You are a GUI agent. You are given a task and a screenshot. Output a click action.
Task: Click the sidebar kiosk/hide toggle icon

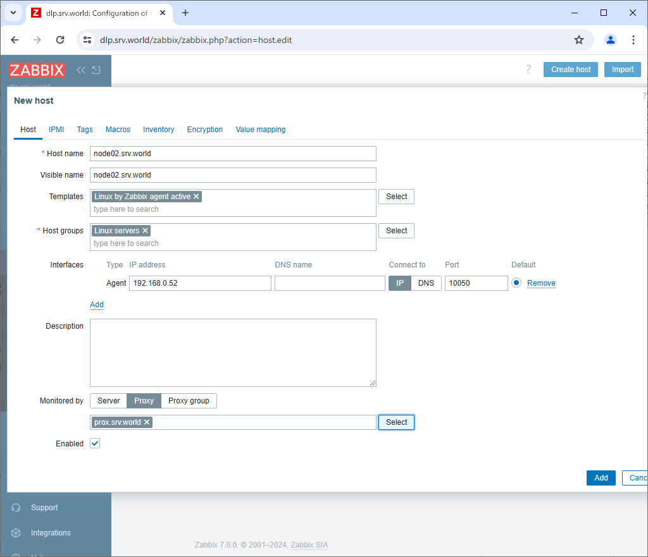96,70
